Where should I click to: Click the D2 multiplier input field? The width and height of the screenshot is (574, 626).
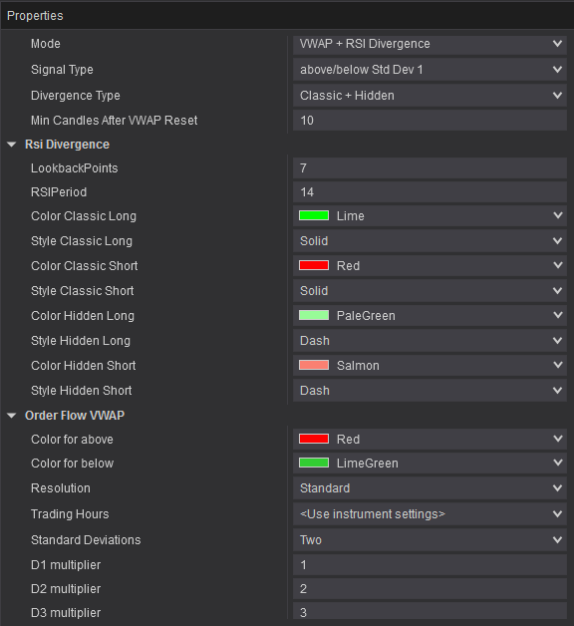click(430, 589)
